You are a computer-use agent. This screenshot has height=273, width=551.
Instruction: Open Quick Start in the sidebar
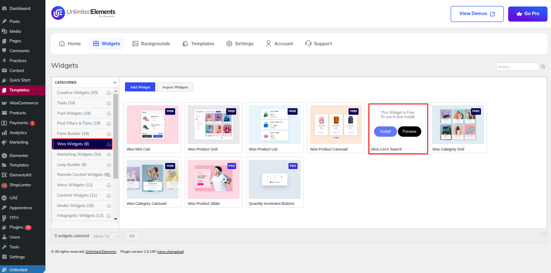click(x=22, y=80)
